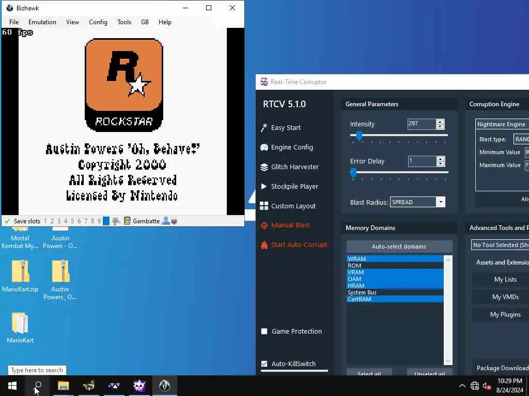The width and height of the screenshot is (529, 396).
Task: Open the No Tool Selected dropdown
Action: (500, 245)
